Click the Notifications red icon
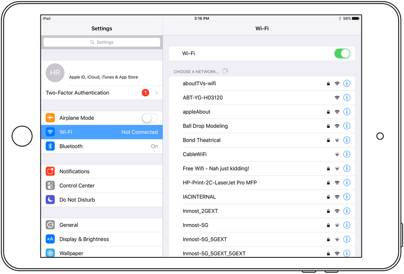 tap(50, 171)
